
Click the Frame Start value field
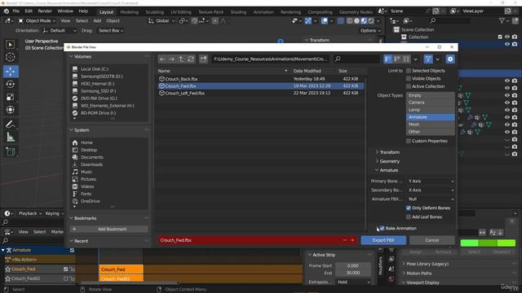click(x=353, y=266)
